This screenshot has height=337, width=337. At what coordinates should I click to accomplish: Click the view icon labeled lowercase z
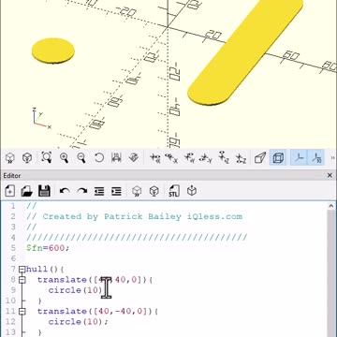pyautogui.click(x=224, y=158)
